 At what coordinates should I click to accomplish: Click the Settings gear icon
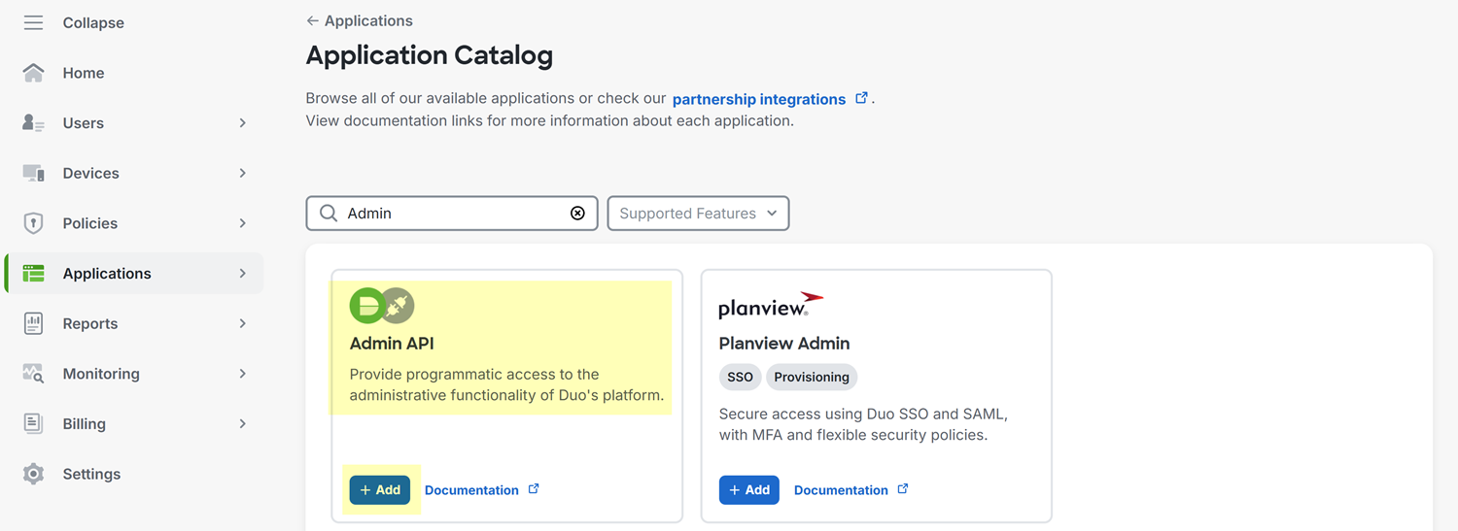pos(33,474)
